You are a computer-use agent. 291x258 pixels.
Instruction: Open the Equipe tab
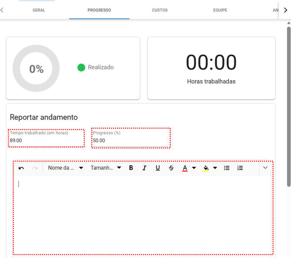click(220, 10)
